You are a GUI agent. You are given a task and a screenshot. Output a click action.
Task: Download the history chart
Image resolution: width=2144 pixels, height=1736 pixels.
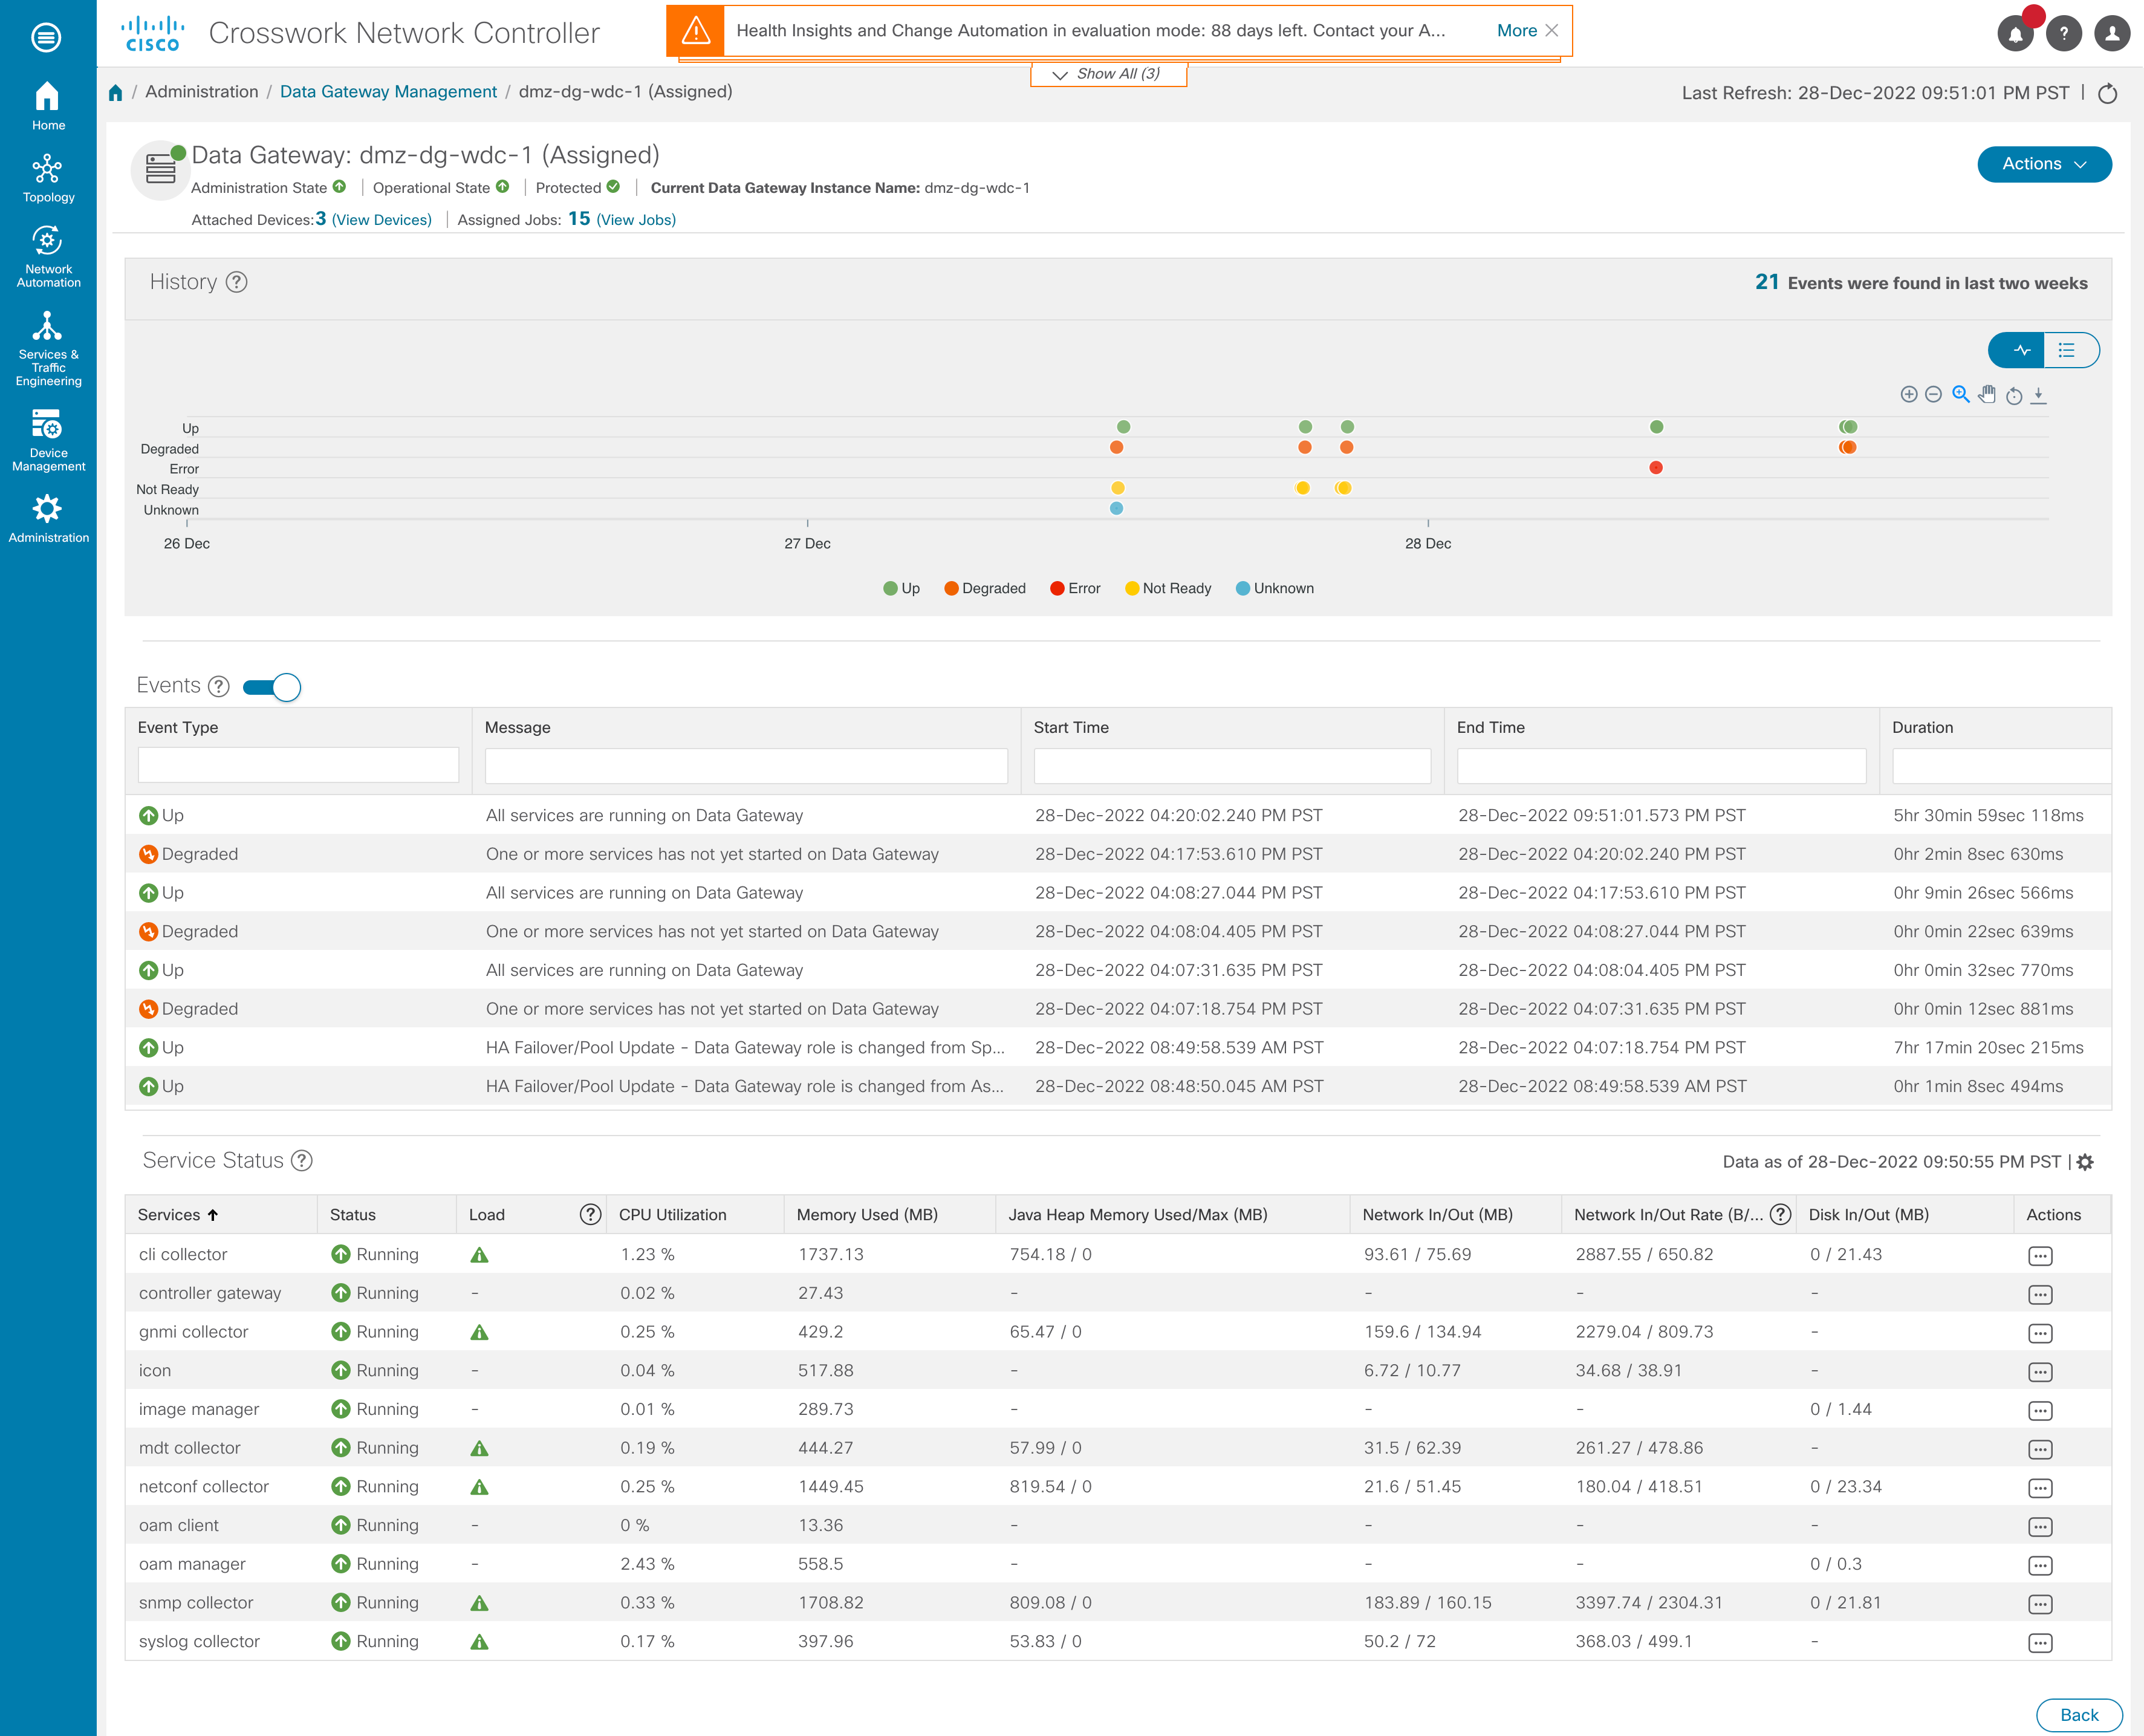coord(2038,395)
